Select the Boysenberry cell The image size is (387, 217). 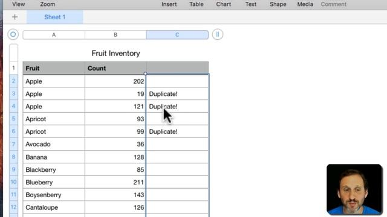point(54,195)
